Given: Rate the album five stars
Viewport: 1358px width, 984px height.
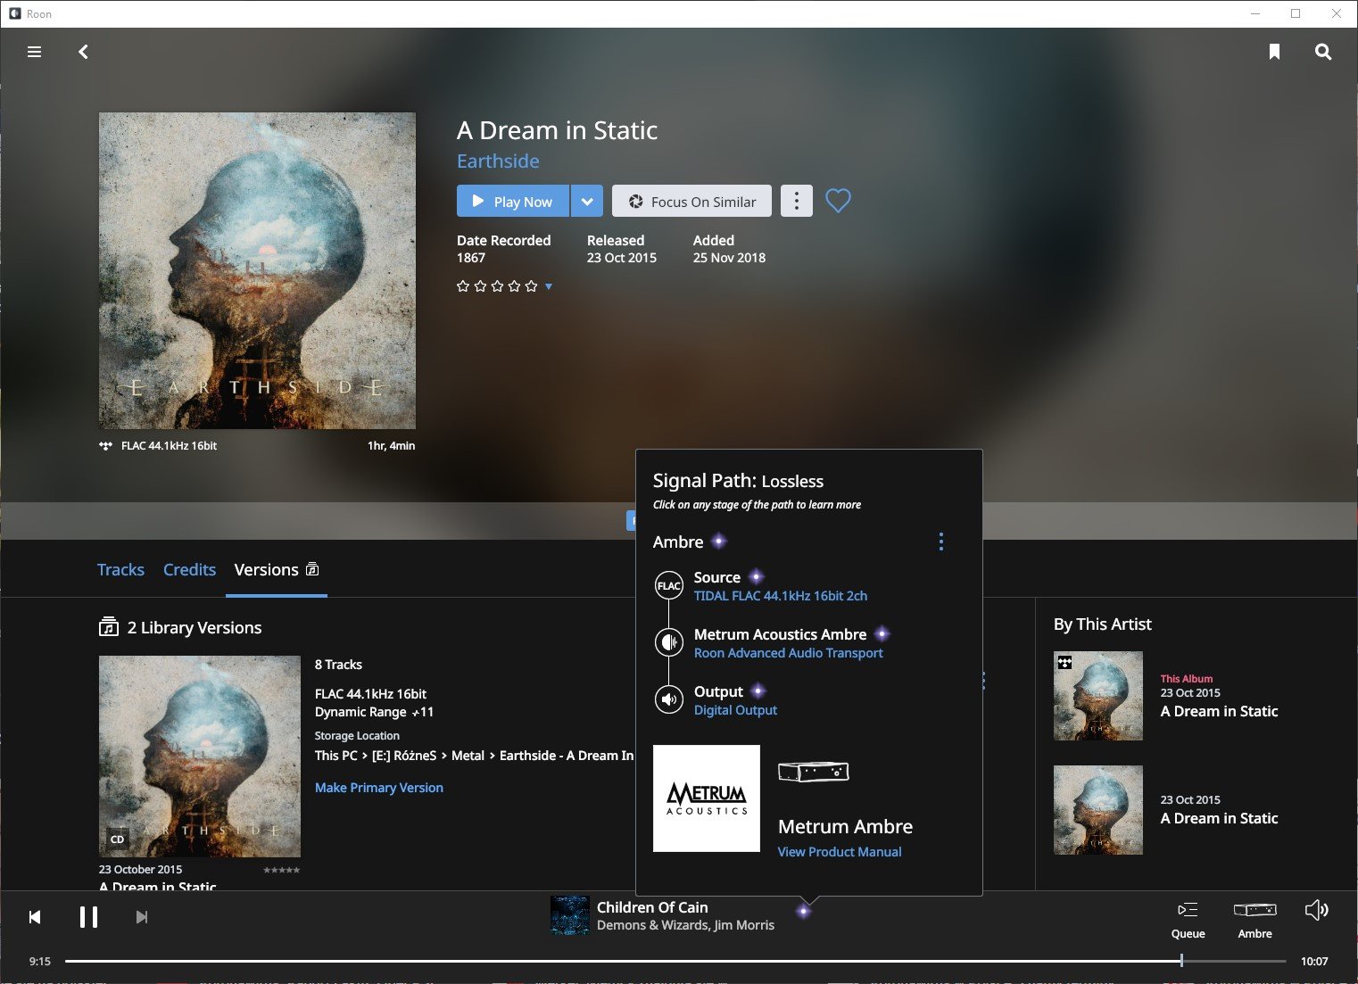Looking at the screenshot, I should pos(532,286).
